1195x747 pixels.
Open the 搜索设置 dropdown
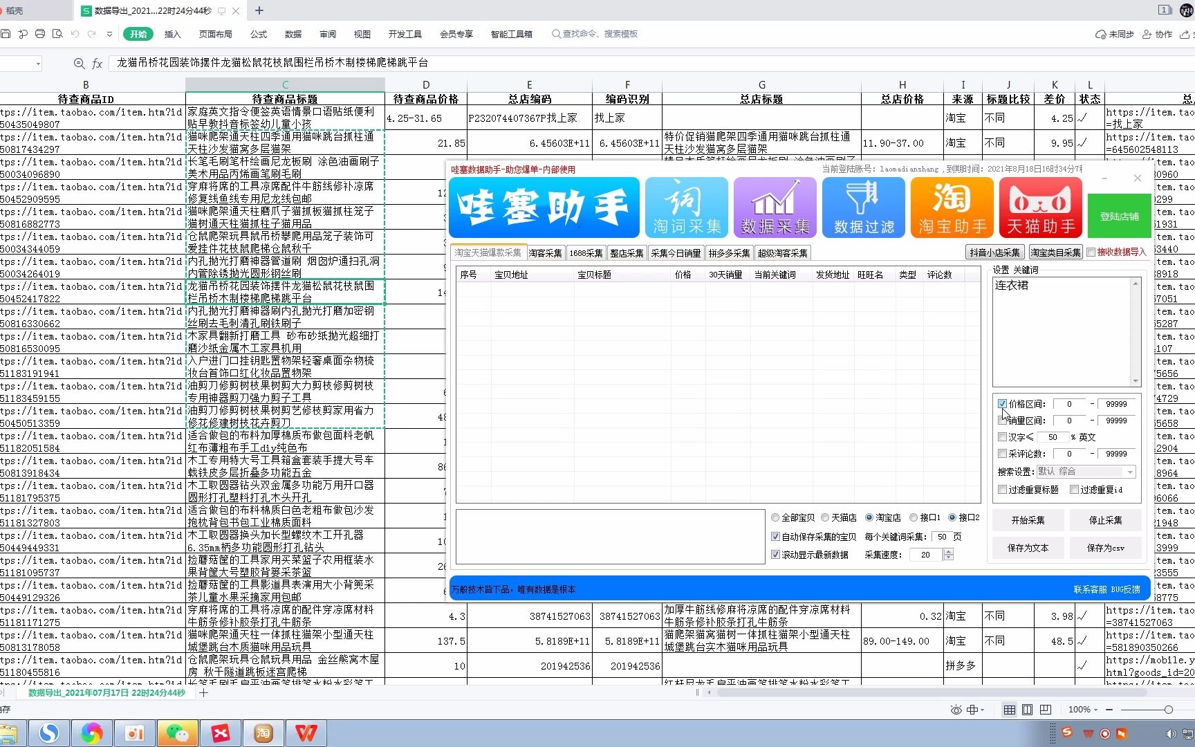[x=1086, y=472]
